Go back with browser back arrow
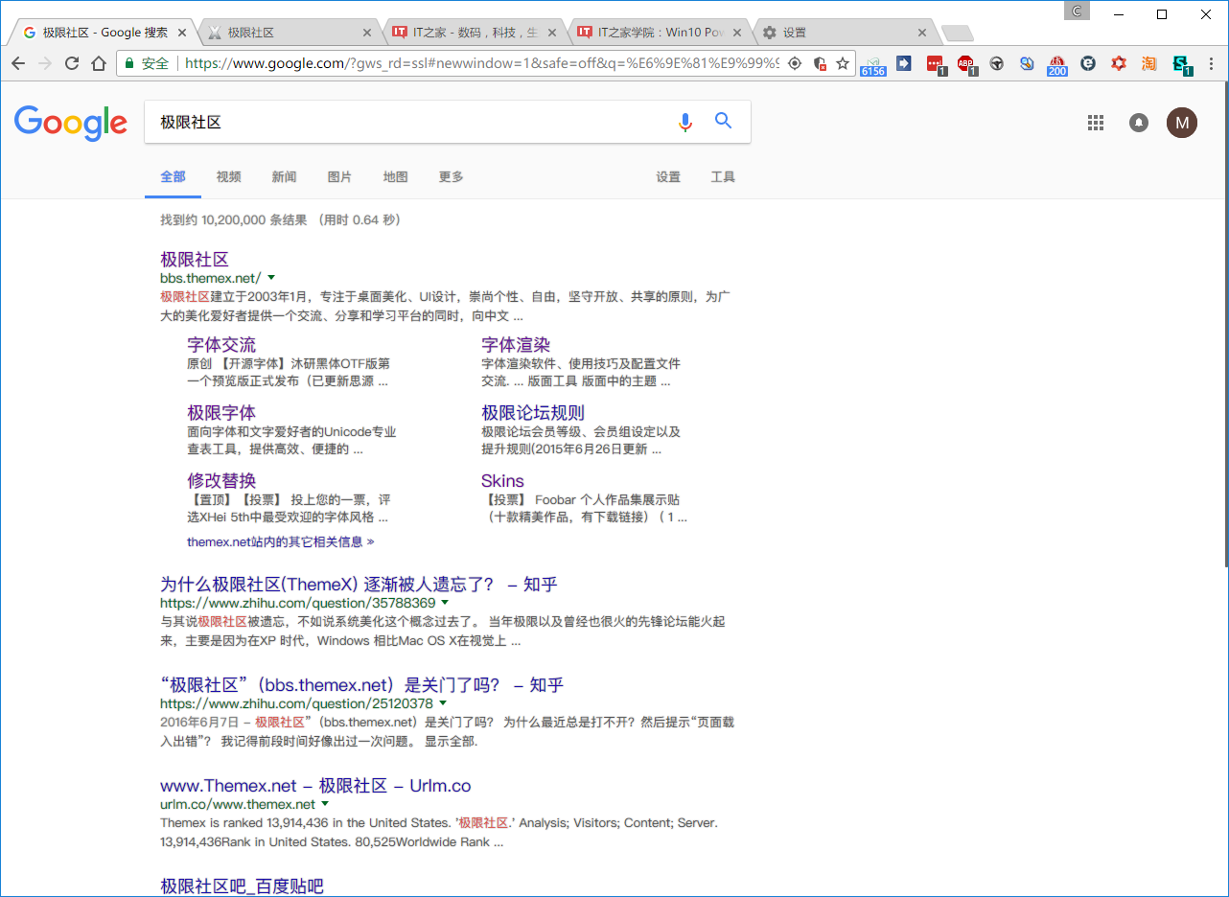 tap(18, 63)
